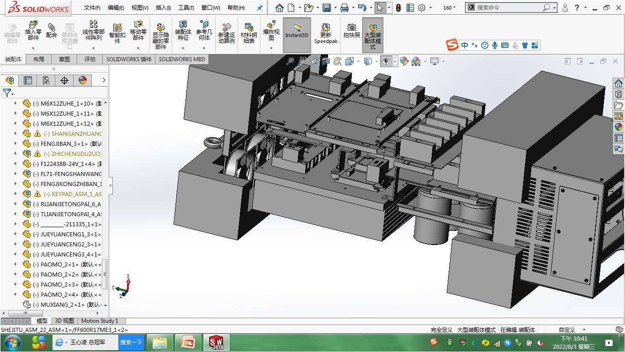The height and width of the screenshot is (352, 625).
Task: Open the DisplayManager color-ball tab in left panel
Action: (x=83, y=80)
